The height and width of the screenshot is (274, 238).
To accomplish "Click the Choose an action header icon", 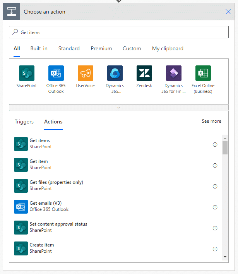I will [x=12, y=12].
